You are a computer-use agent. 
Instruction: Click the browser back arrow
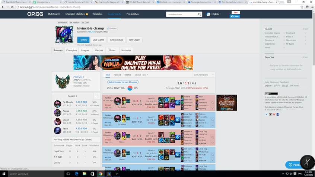pyautogui.click(x=3, y=7)
